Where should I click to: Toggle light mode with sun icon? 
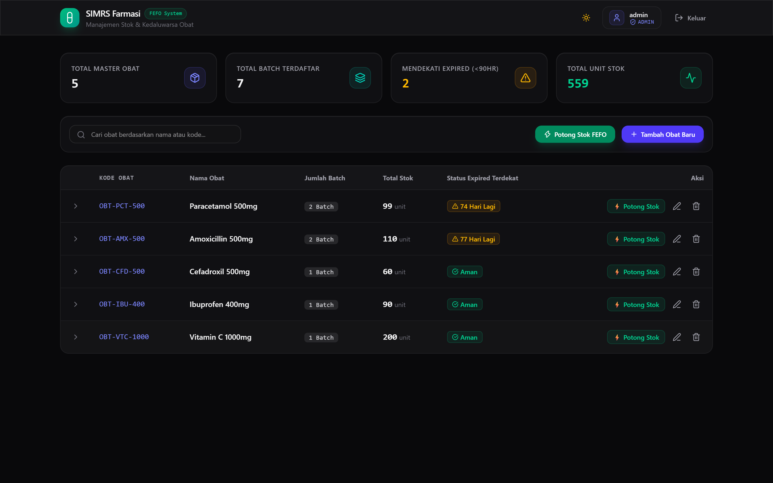coord(586,17)
